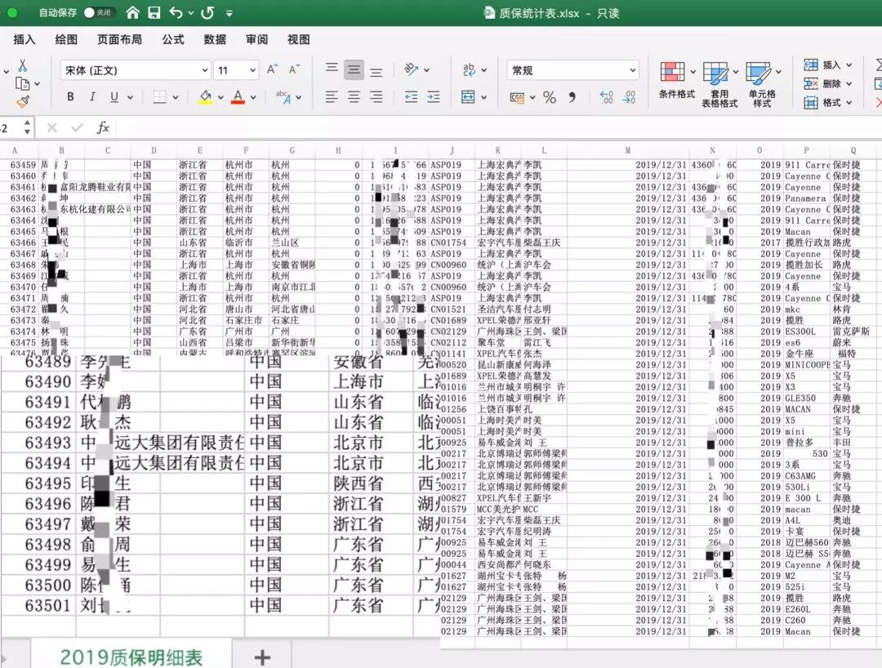The image size is (882, 668).
Task: Open the Fill Color dropdown arrow
Action: pos(220,97)
